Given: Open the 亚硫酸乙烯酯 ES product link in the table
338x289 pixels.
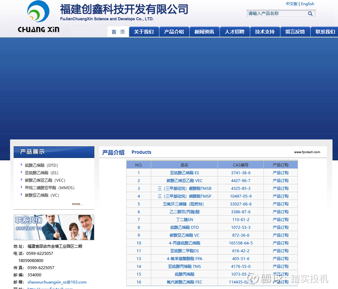Looking at the screenshot, I should tap(184, 173).
